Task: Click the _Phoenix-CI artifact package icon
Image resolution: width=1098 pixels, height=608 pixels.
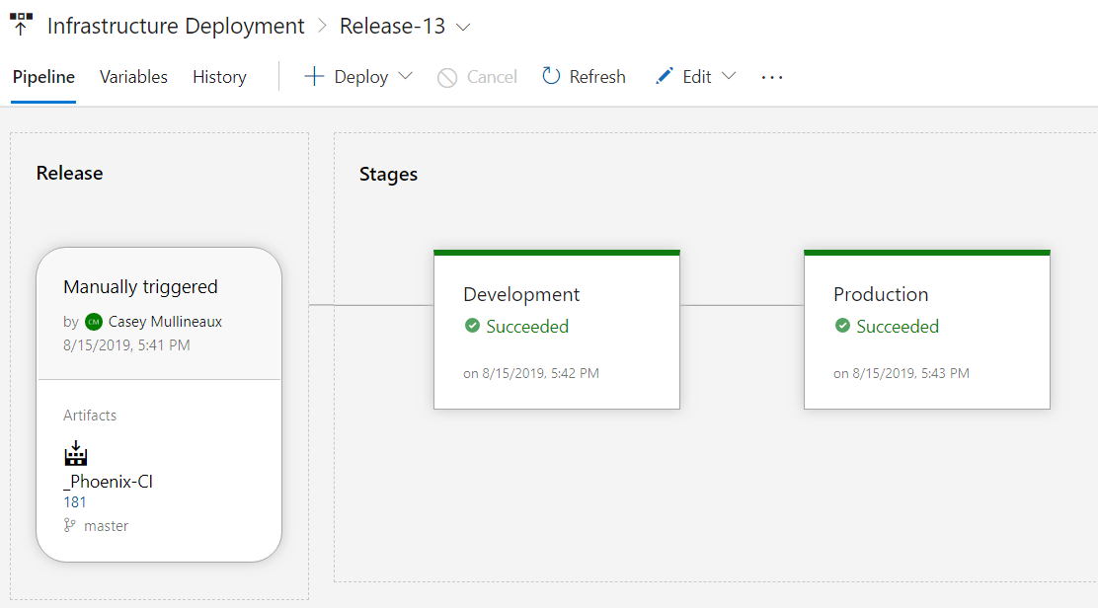Action: [76, 453]
